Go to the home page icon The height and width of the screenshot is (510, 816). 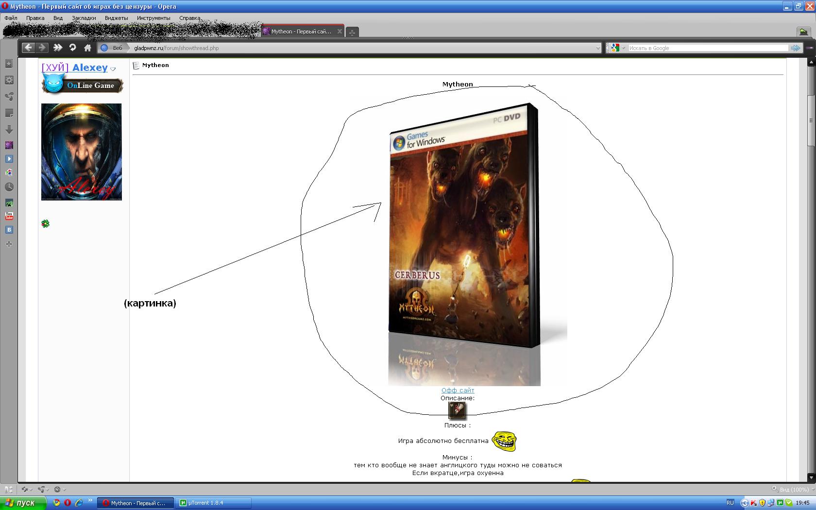tap(87, 48)
